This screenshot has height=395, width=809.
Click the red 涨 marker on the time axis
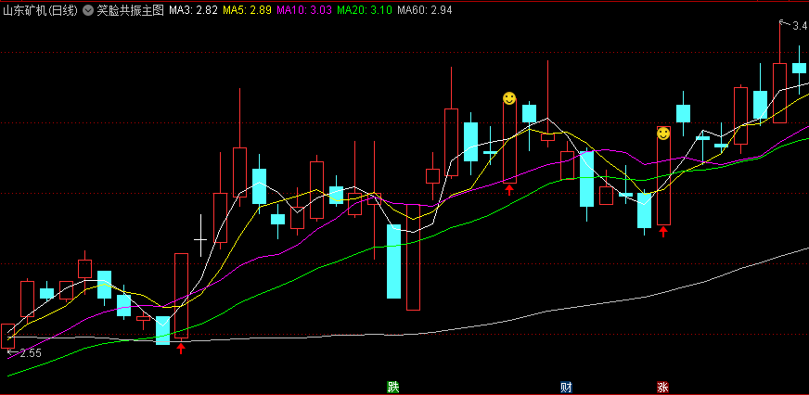pos(663,388)
